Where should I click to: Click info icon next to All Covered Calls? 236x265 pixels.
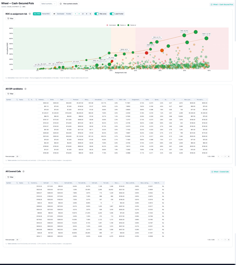[24, 172]
